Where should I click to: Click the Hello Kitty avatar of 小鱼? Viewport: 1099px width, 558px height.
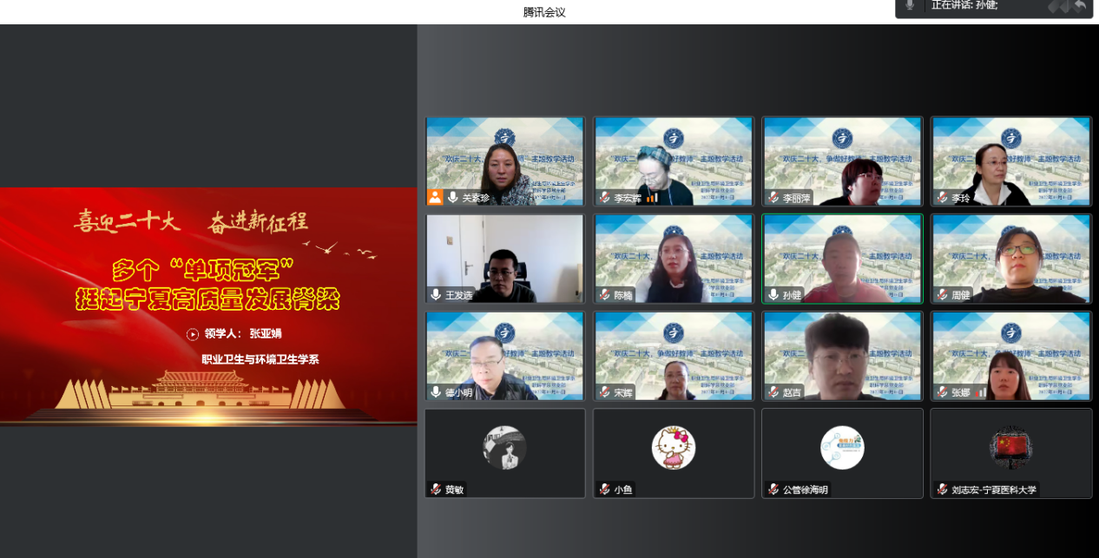pos(674,448)
